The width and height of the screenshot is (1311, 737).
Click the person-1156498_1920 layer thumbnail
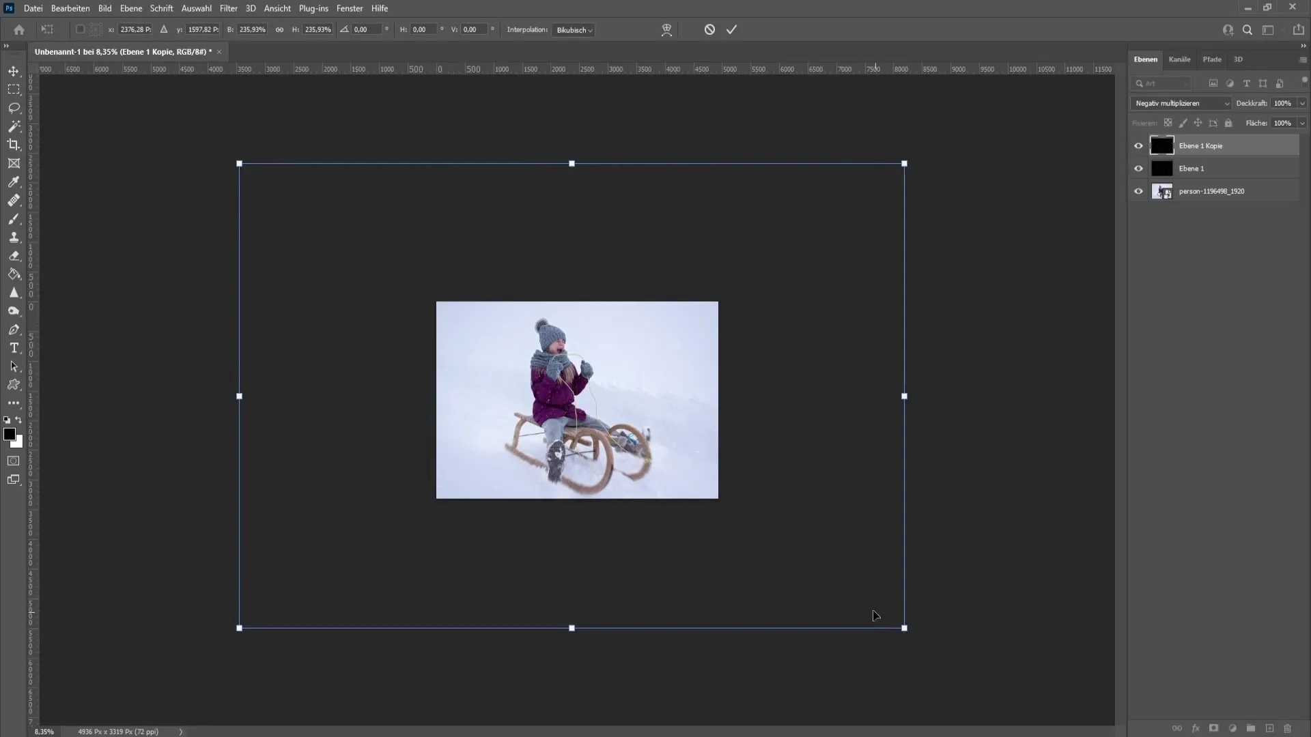pos(1161,191)
